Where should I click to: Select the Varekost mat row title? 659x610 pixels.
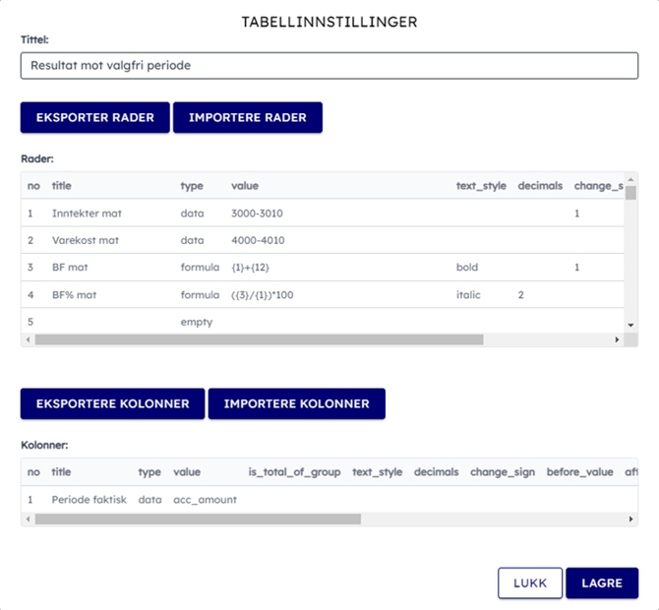point(86,240)
